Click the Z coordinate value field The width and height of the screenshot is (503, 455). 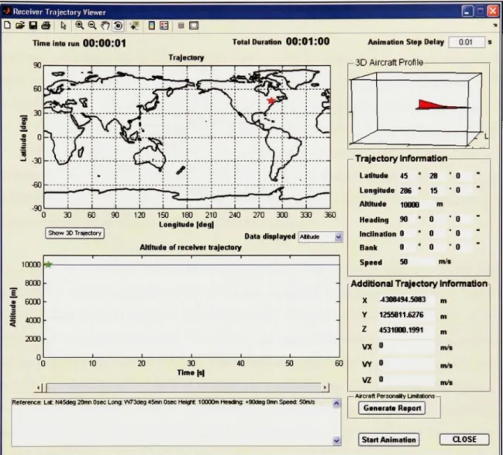(x=406, y=330)
